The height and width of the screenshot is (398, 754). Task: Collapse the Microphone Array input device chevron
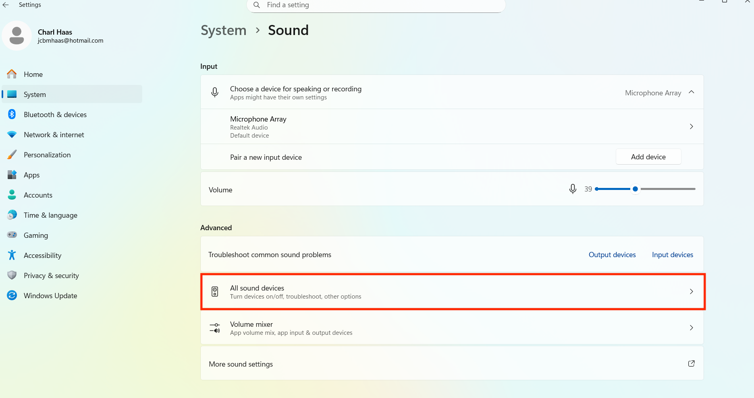coord(692,92)
